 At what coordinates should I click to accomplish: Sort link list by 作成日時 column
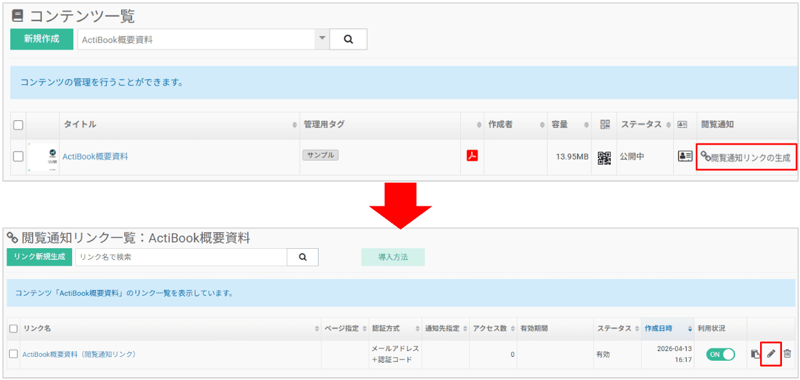point(667,329)
